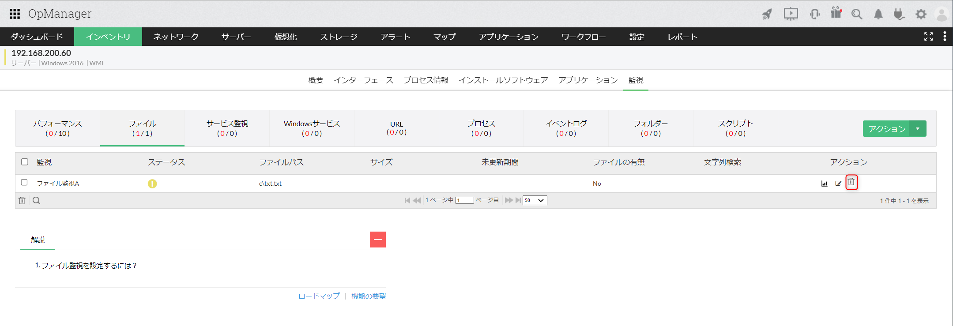
Task: Click the ファイル監視A monitor name
Action: tap(58, 184)
